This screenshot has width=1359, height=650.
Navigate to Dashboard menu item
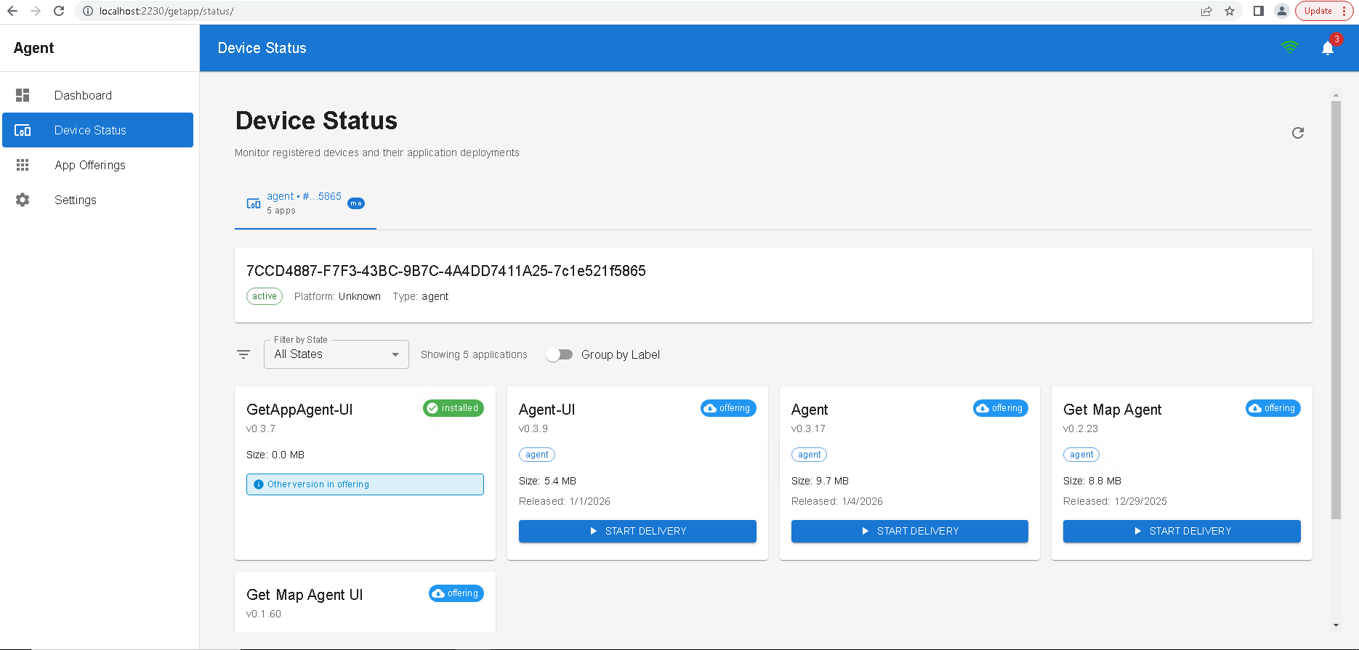click(98, 95)
